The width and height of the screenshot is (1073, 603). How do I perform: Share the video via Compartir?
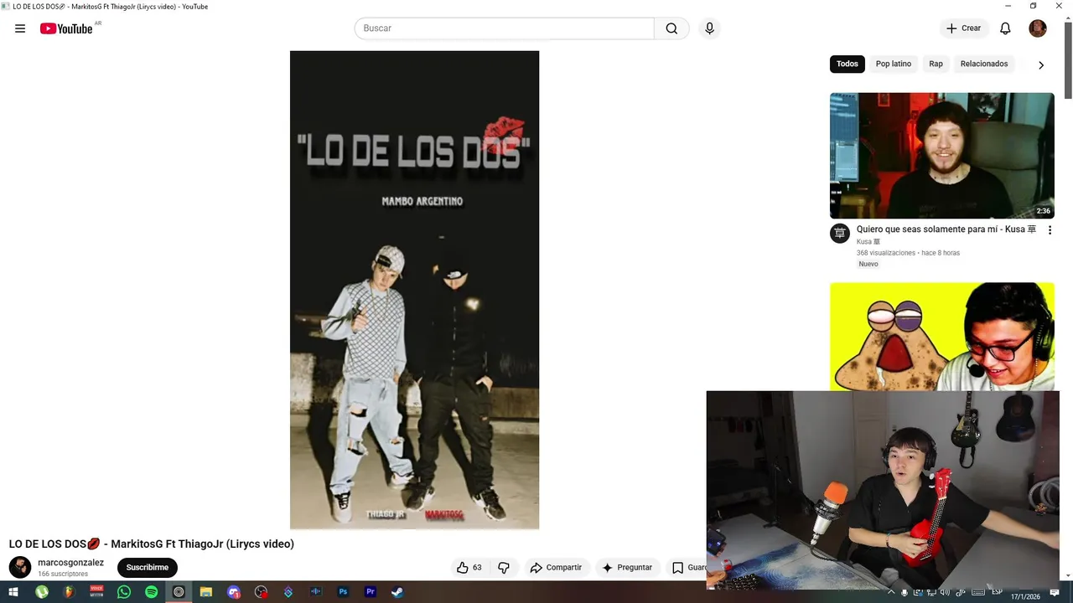tap(556, 567)
